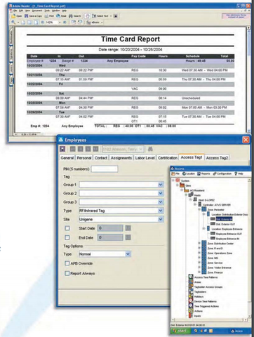
Task: Click the Search button in Adobe Reader
Action: pos(75,16)
